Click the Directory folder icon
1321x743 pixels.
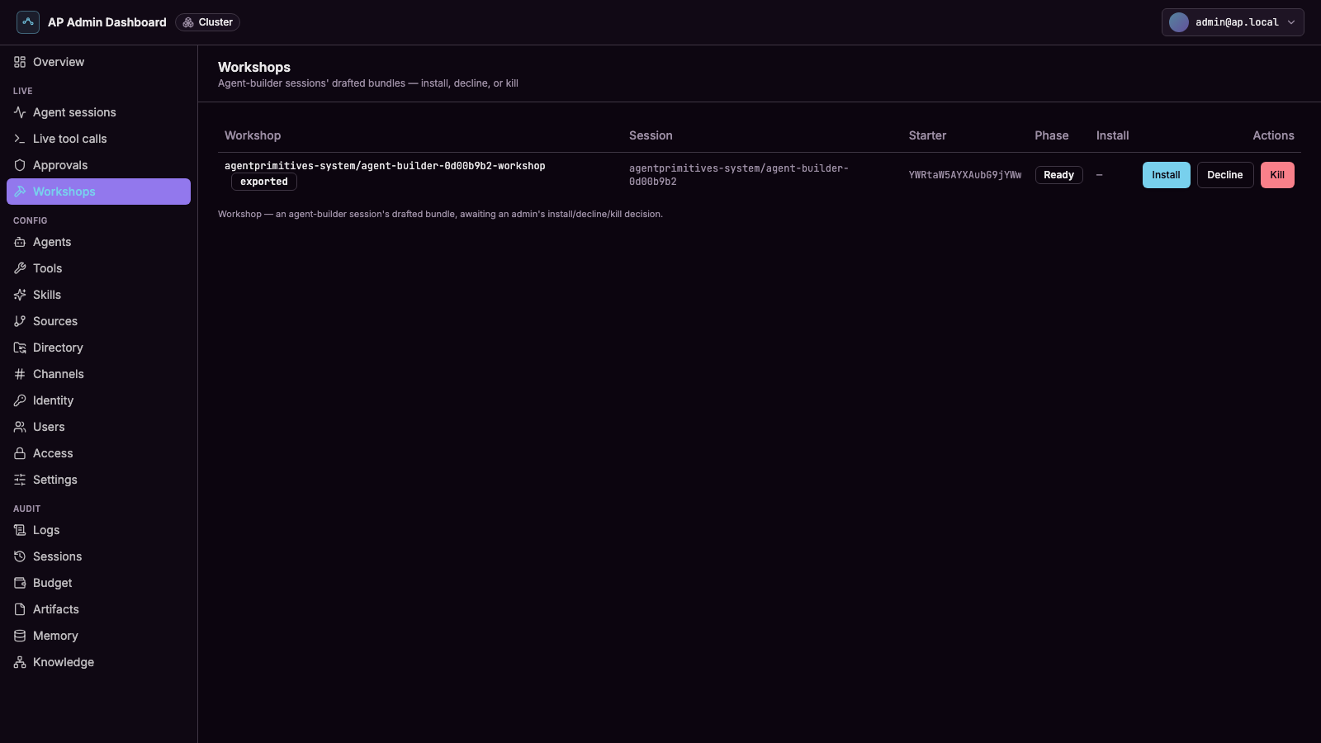pos(20,348)
